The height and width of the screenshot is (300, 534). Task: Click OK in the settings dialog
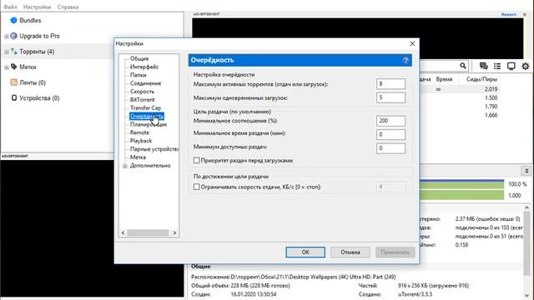click(x=305, y=252)
